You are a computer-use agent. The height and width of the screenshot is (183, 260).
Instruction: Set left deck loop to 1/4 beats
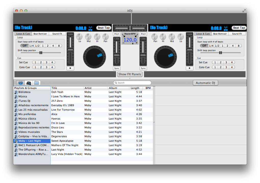click(31, 46)
